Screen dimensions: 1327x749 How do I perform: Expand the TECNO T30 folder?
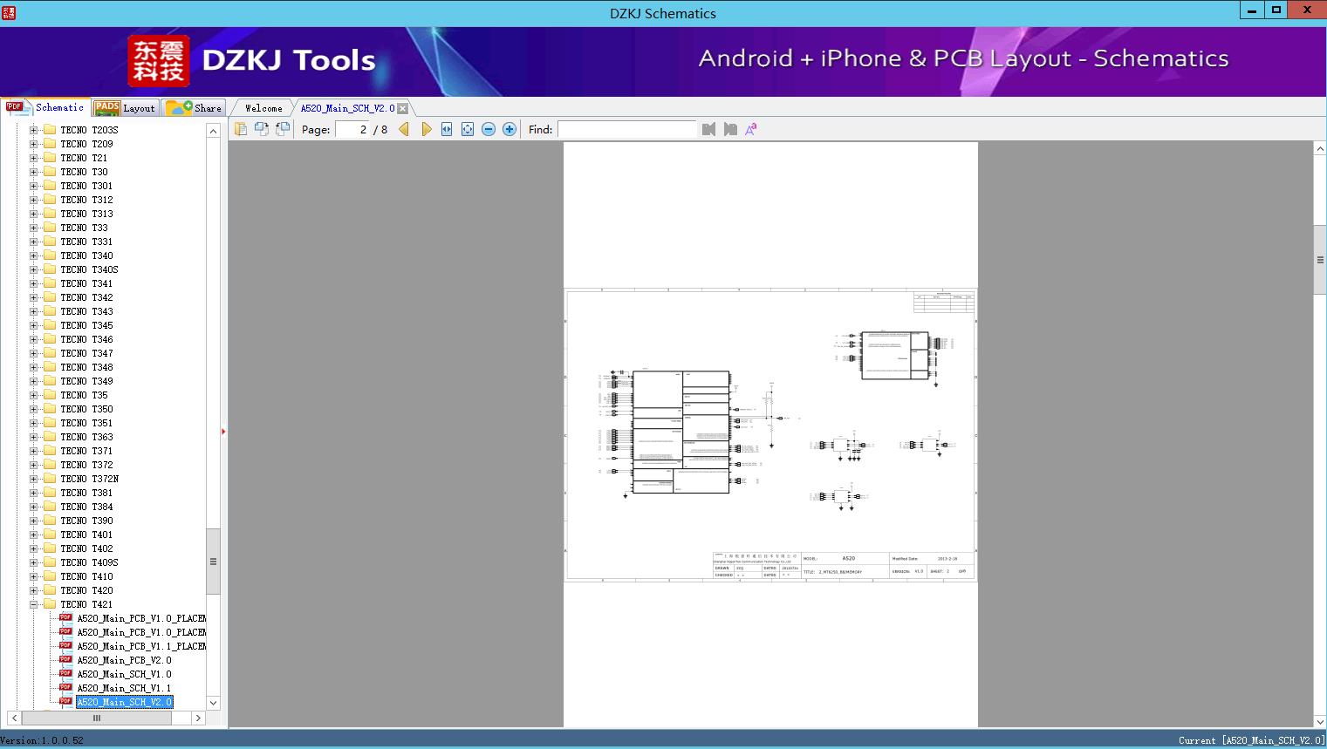coord(34,172)
